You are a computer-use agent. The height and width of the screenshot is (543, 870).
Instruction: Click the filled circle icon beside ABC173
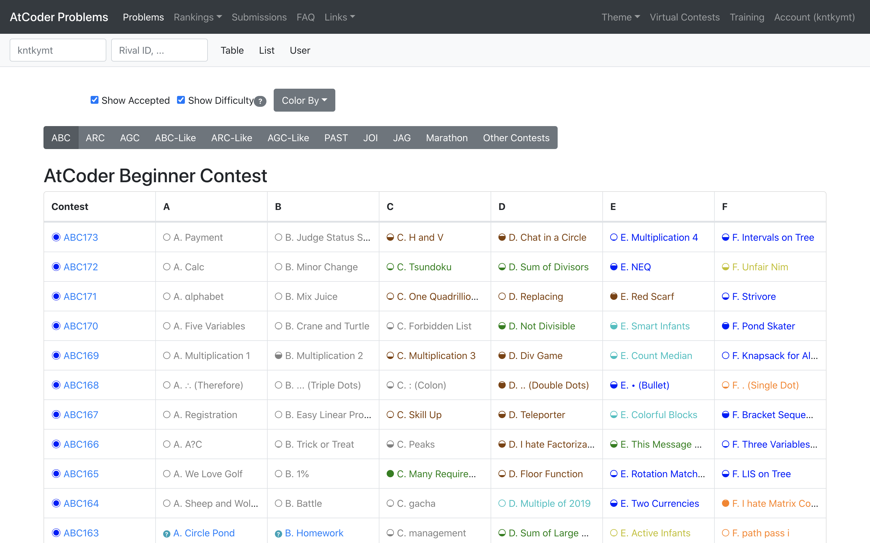click(x=56, y=237)
